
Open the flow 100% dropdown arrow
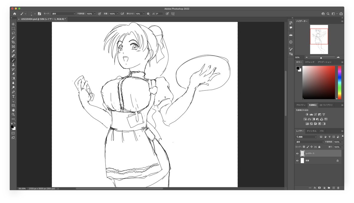117,14
